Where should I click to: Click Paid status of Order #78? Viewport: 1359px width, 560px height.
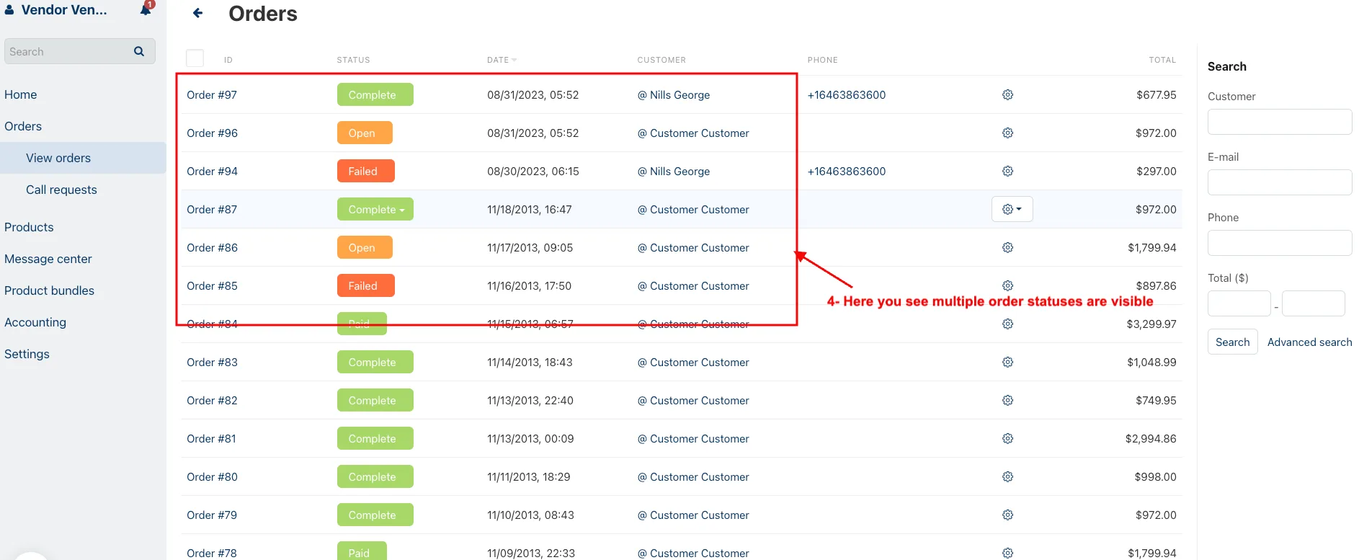pyautogui.click(x=362, y=551)
